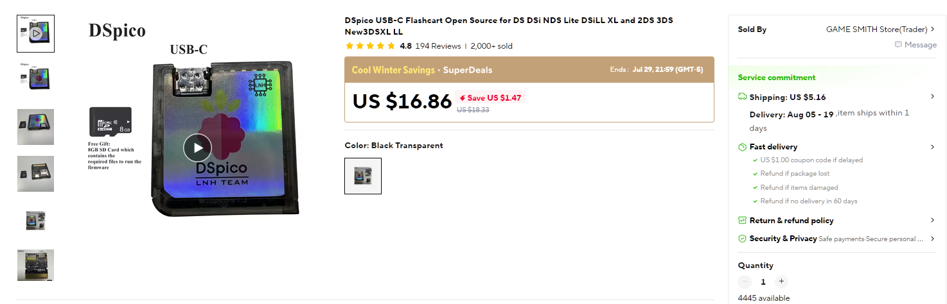Click the star rating icons
The height and width of the screenshot is (304, 947).
pos(370,46)
